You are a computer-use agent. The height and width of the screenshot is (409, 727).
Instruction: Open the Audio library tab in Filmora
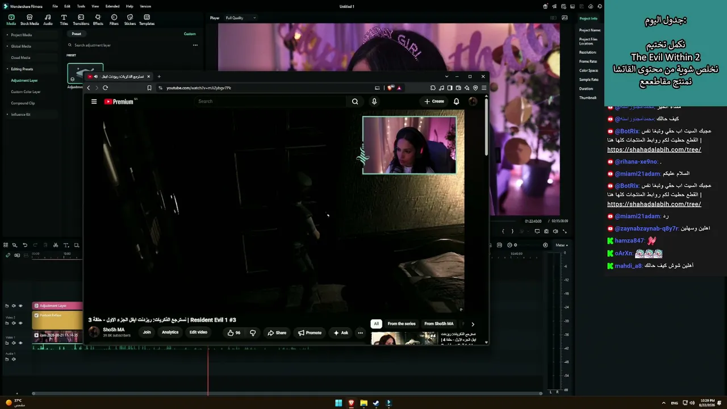[48, 20]
